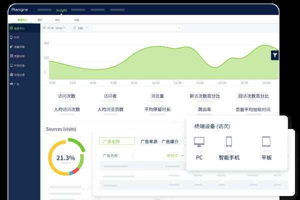Open 地理位置 in the sidebar
The image size is (300, 200).
tap(17, 74)
